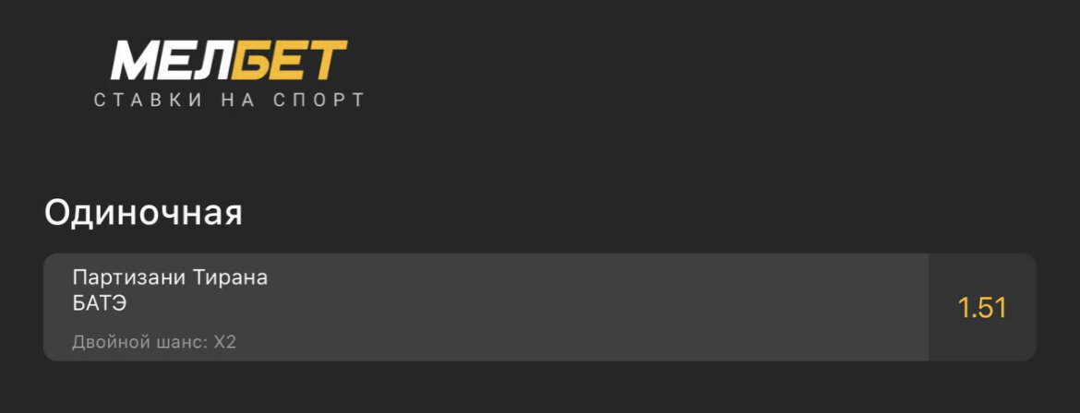The width and height of the screenshot is (1080, 413).
Task: Select the "Партизани Тирана" team name
Action: [x=170, y=277]
